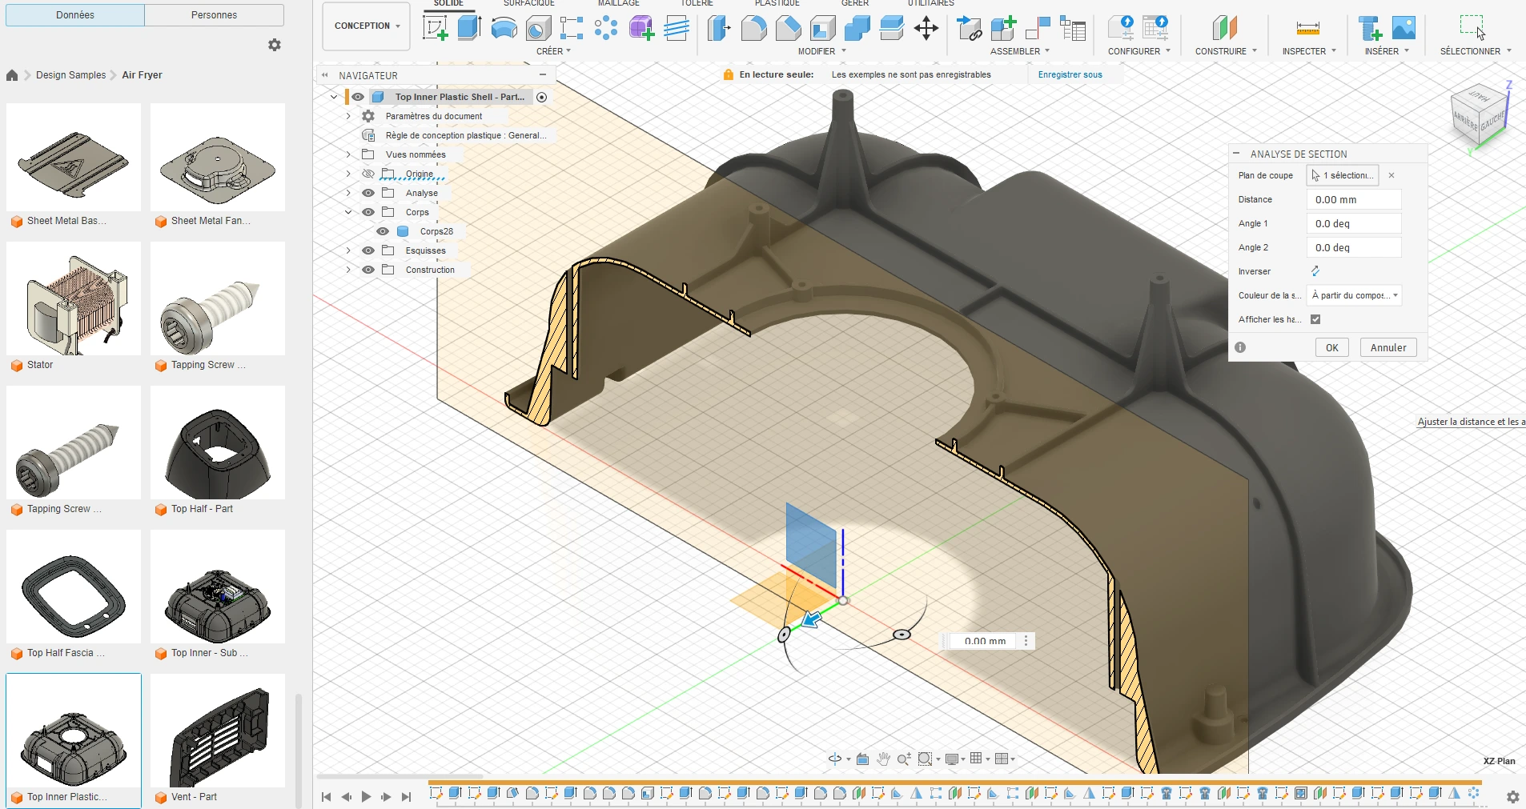
Task: Open the Vent - Part thumbnail
Action: 218,731
